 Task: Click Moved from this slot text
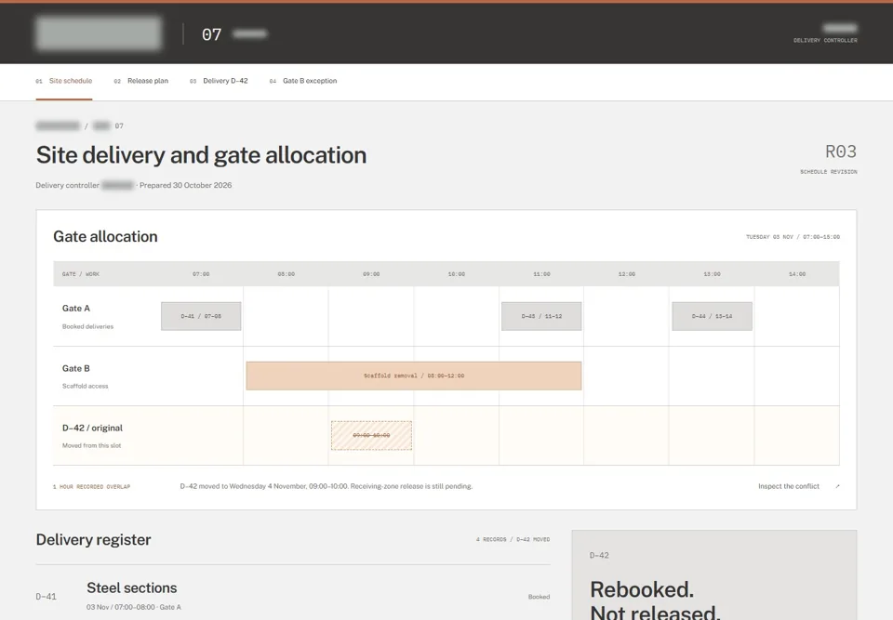coord(92,445)
